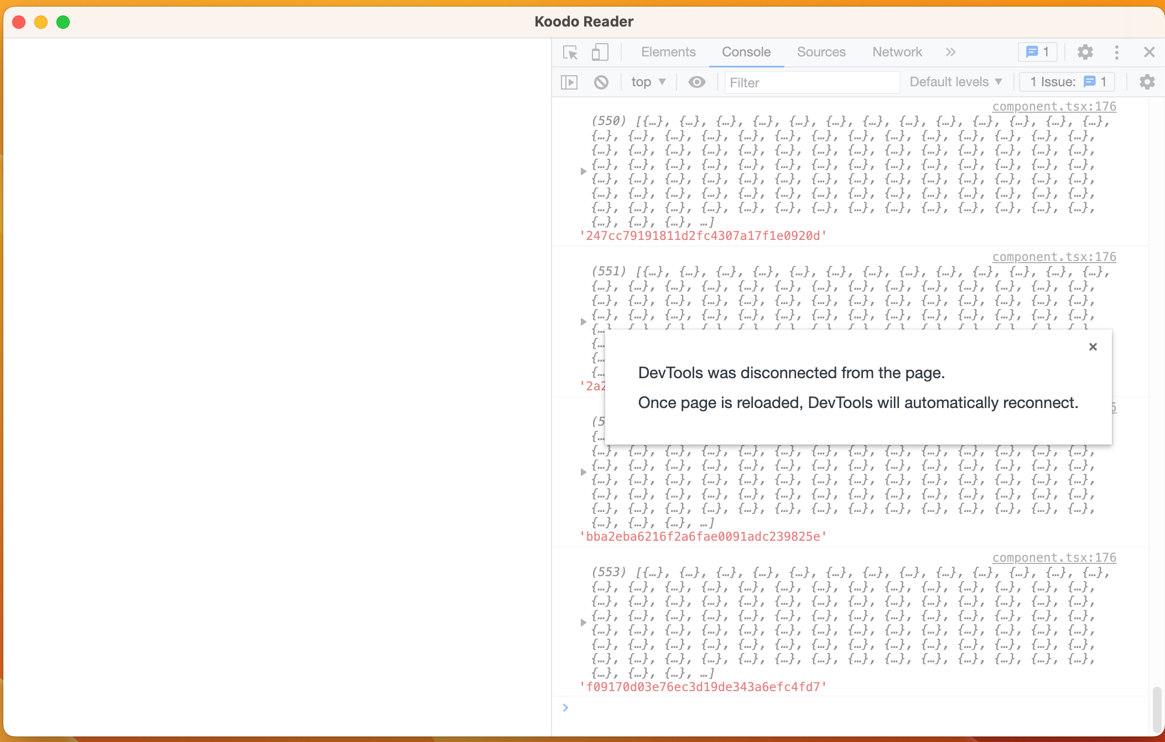Create a live expression with the eye icon

(x=696, y=82)
